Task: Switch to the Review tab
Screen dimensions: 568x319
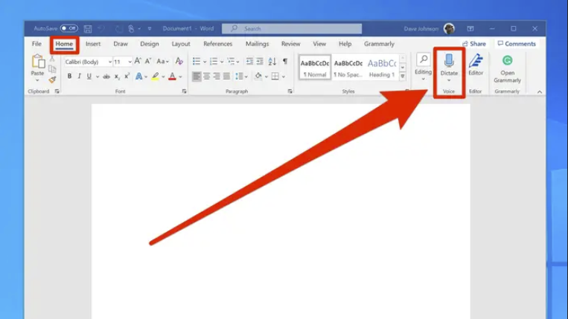Action: coord(290,44)
